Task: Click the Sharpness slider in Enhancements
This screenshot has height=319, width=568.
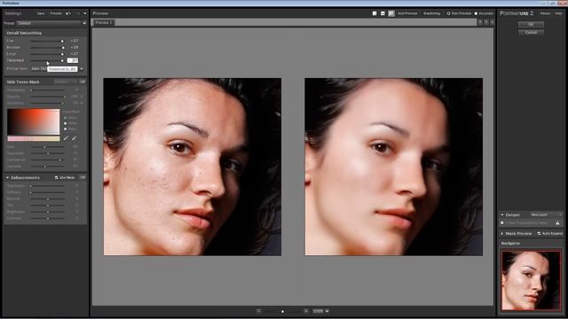Action: pyautogui.click(x=47, y=186)
